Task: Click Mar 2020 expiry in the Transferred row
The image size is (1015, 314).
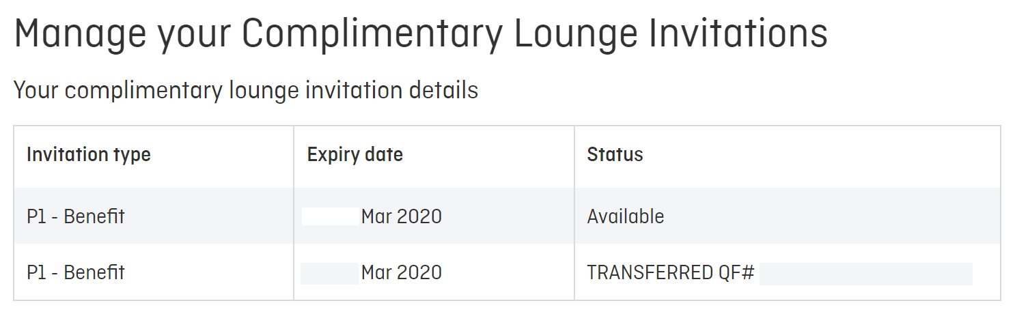Action: point(402,273)
